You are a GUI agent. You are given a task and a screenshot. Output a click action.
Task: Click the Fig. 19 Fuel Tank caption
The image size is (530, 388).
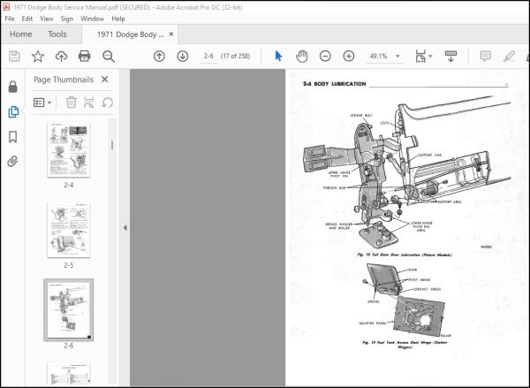click(x=405, y=345)
